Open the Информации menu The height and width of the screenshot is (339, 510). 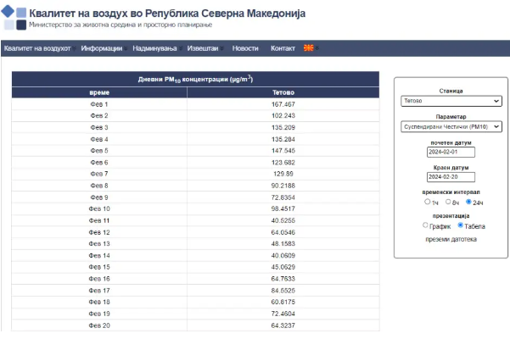coord(102,48)
